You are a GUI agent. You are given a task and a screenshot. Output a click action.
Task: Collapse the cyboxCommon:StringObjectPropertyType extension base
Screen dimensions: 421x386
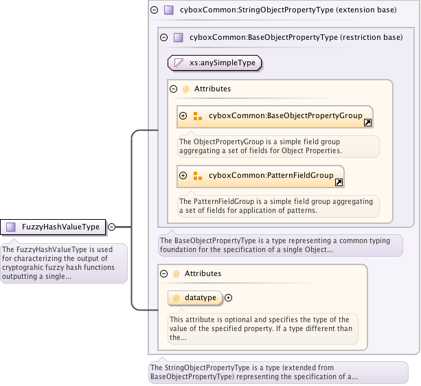point(154,10)
